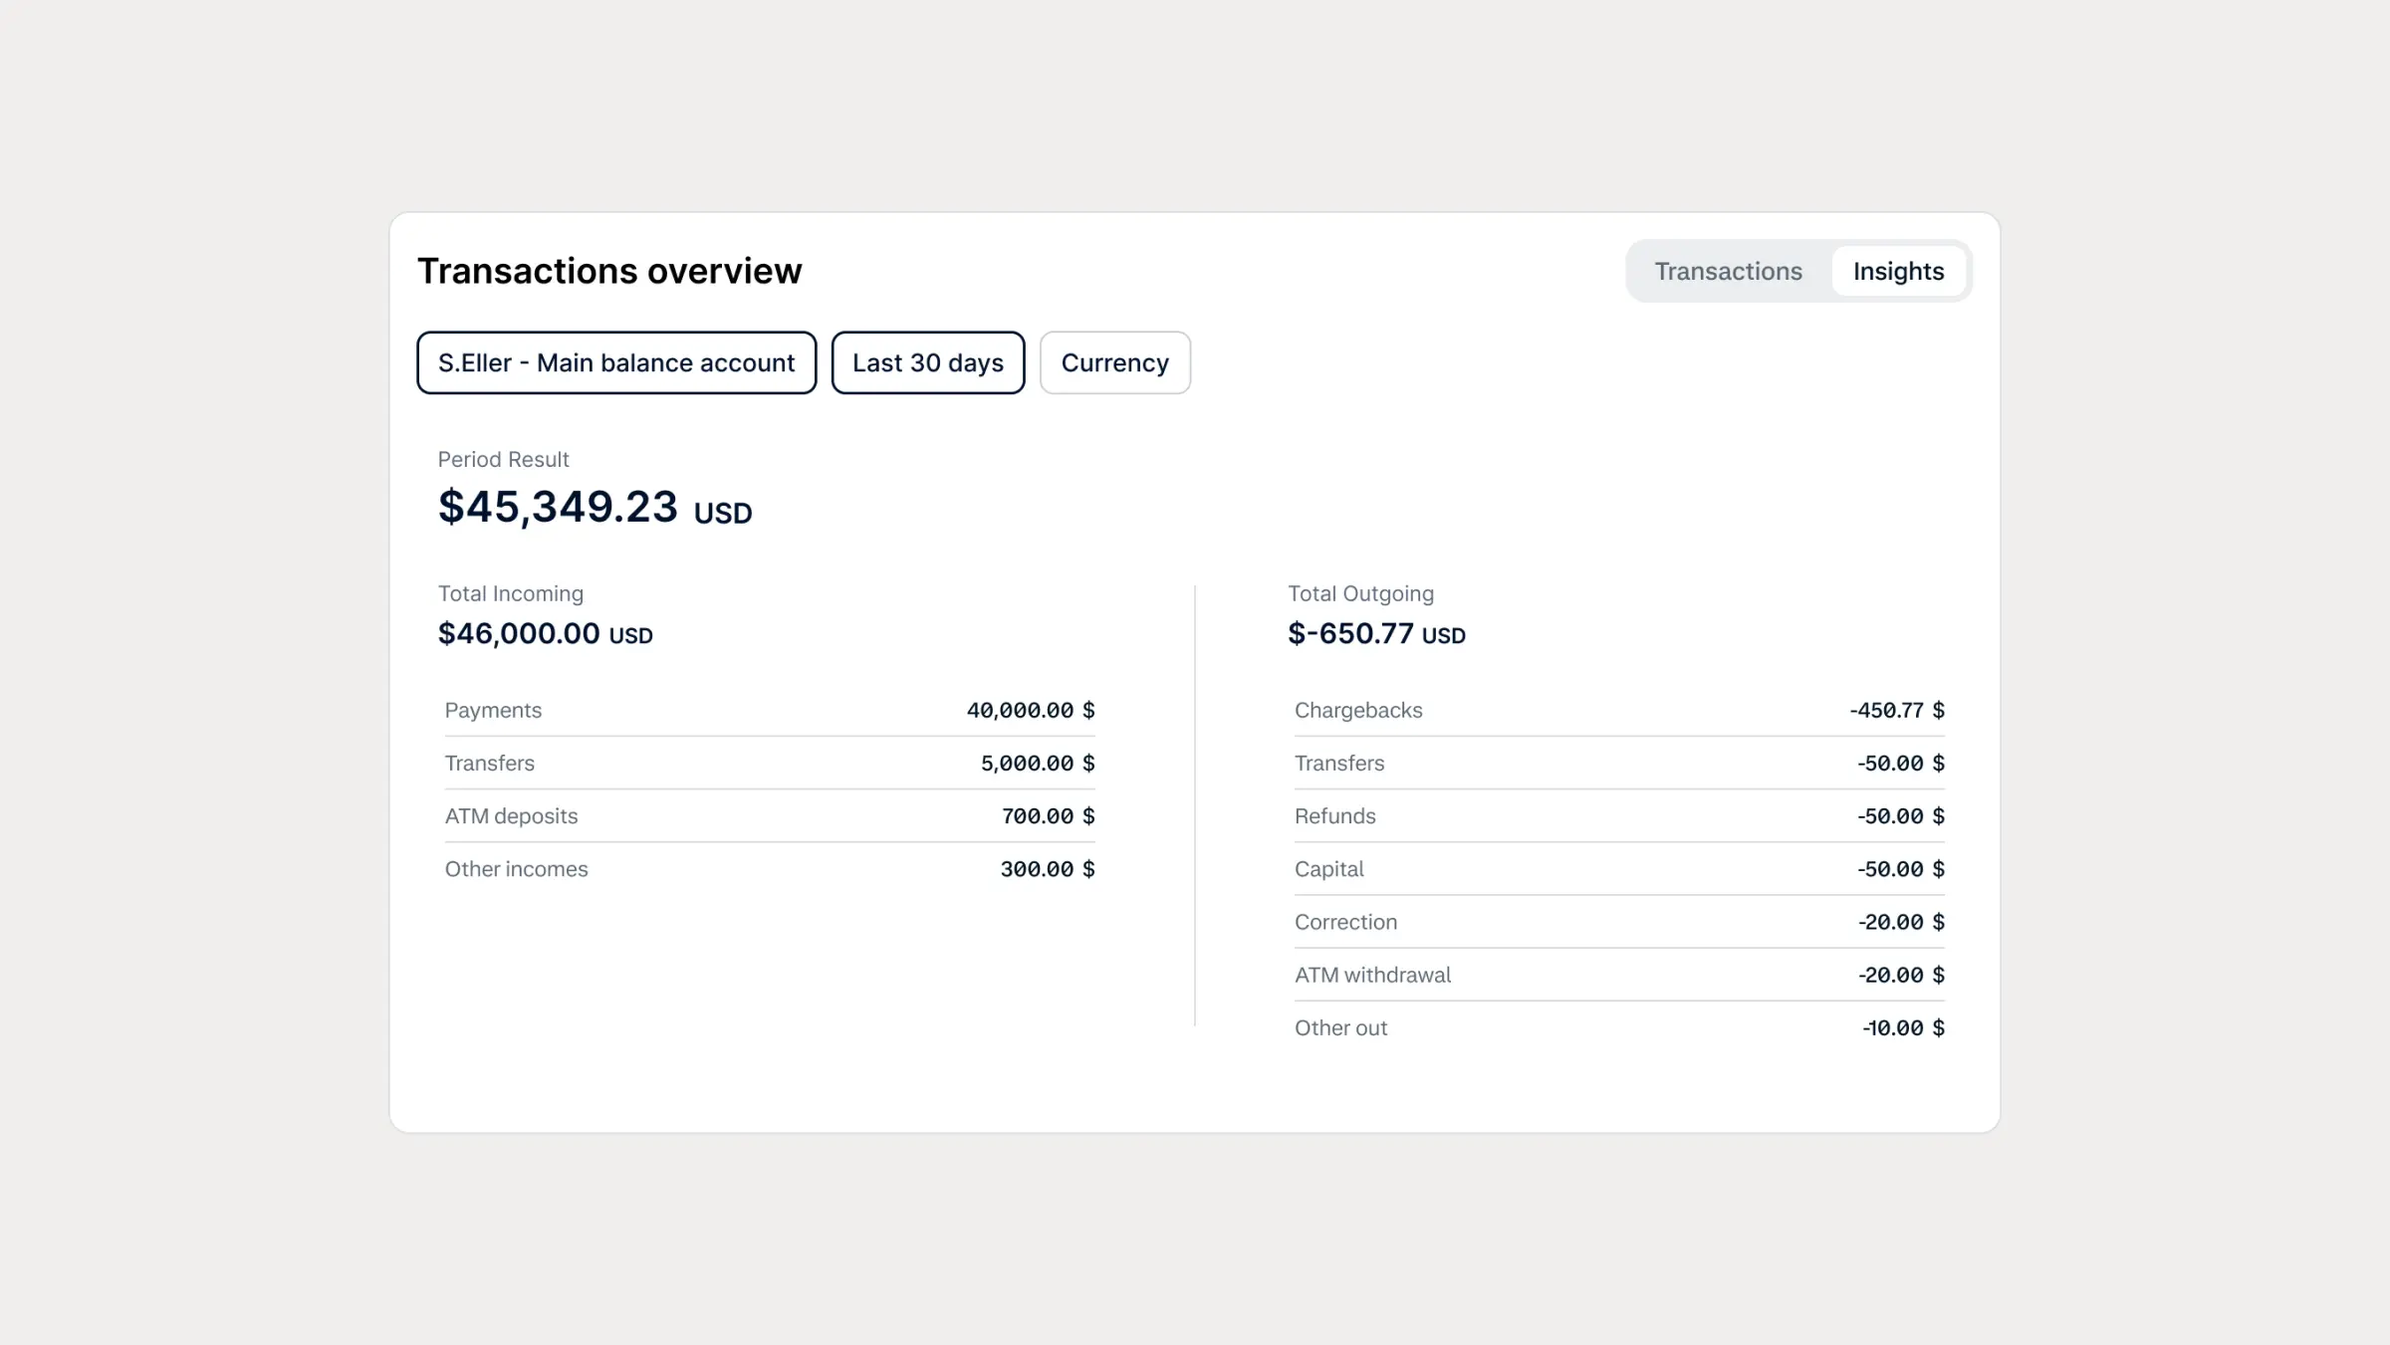Open the Last 30 days period filter
The width and height of the screenshot is (2390, 1345).
click(927, 362)
